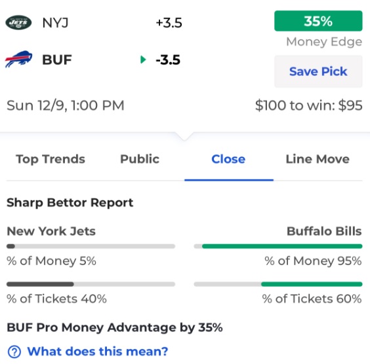Click the question mark help icon
The height and width of the screenshot is (364, 370).
pyautogui.click(x=14, y=352)
